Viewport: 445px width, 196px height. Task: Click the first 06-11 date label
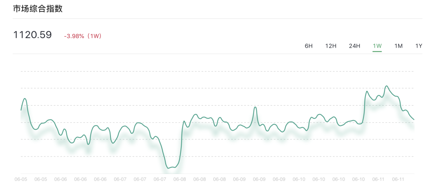point(378,180)
